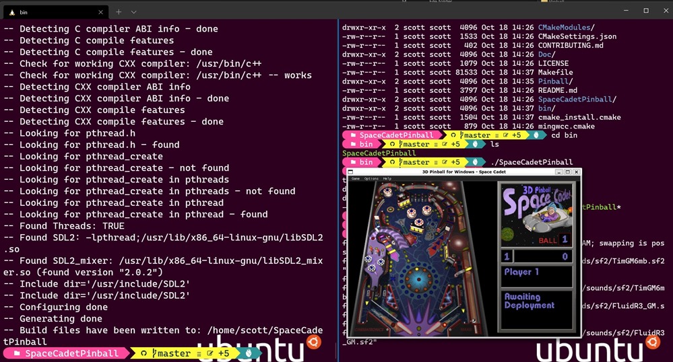Viewport: 673px width, 362px height.
Task: Click 'Makefile' in the file listing
Action: pyautogui.click(x=555, y=73)
